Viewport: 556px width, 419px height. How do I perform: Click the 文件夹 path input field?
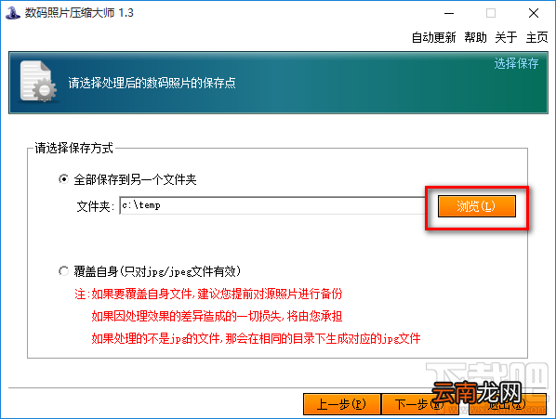(x=272, y=205)
